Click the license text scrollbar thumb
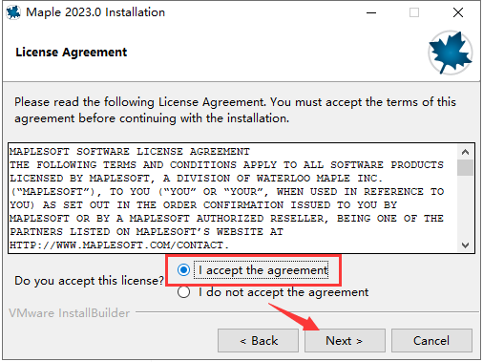The height and width of the screenshot is (362, 483). click(x=465, y=167)
